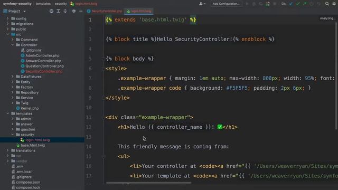Select composer.lock in project tree
The height and width of the screenshot is (190, 338).
click(x=28, y=187)
